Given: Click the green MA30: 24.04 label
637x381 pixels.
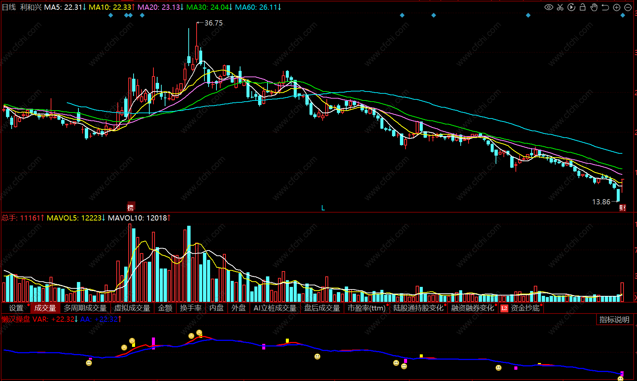Looking at the screenshot, I should [x=209, y=7].
